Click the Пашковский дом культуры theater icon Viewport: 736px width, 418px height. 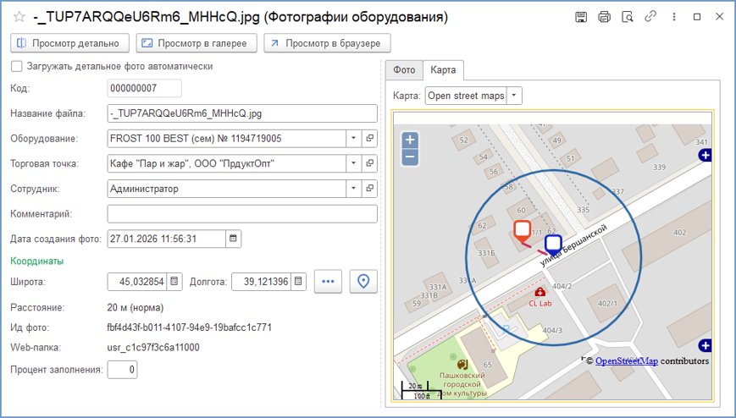click(462, 365)
